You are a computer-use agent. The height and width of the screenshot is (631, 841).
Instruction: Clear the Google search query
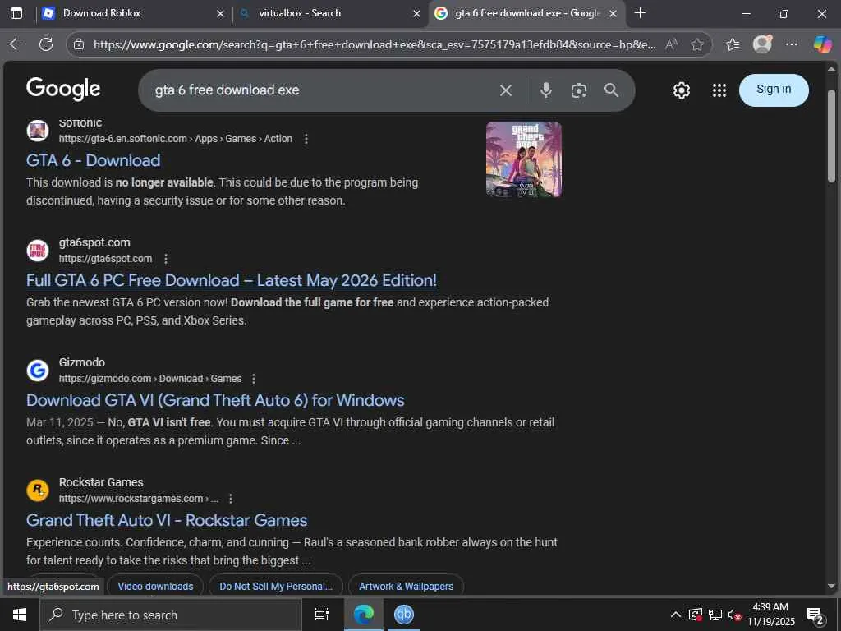[x=506, y=90]
